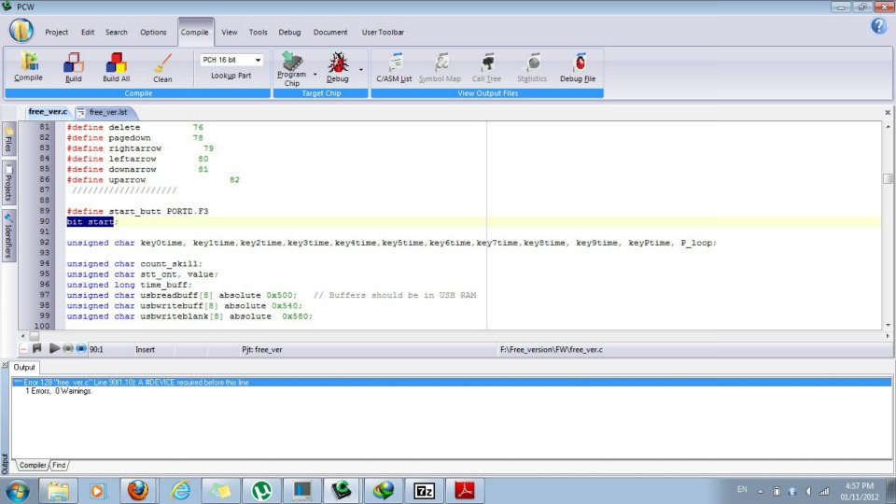896x504 pixels.
Task: Click the PCW application orb button
Action: 21,30
